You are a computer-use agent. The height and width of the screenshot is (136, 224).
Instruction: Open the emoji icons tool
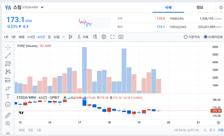coord(8,105)
